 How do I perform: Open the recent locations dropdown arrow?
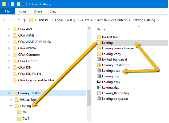19,20
